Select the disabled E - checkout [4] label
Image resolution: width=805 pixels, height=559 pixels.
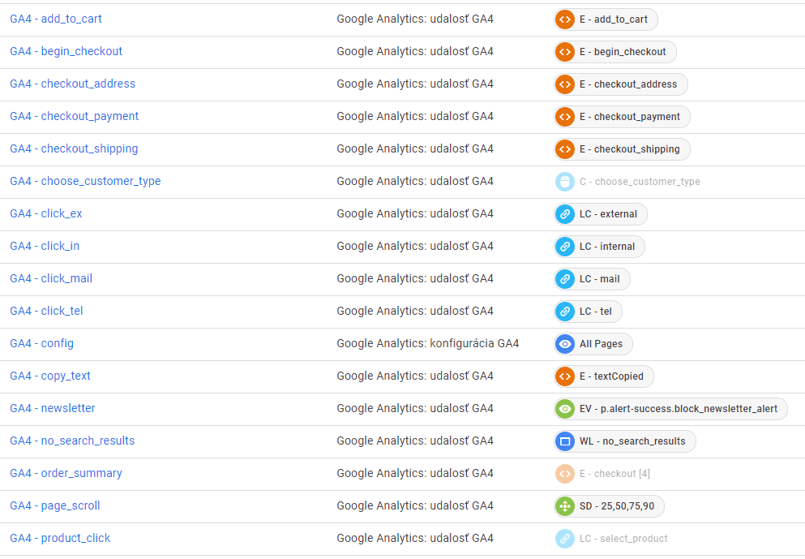(x=615, y=474)
